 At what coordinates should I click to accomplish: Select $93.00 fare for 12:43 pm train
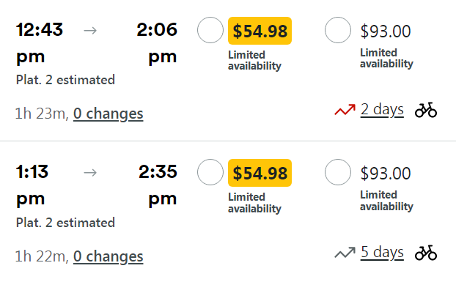pyautogui.click(x=338, y=30)
